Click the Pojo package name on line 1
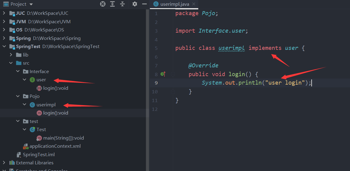Image resolution: width=350 pixels, height=171 pixels. coord(209,13)
